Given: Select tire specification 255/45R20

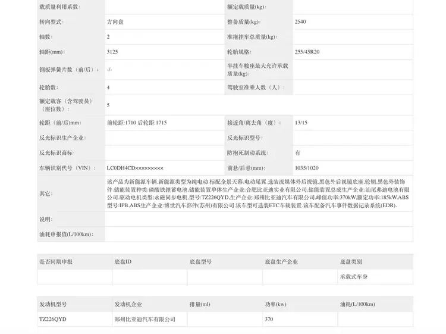Looking at the screenshot, I should tap(307, 52).
